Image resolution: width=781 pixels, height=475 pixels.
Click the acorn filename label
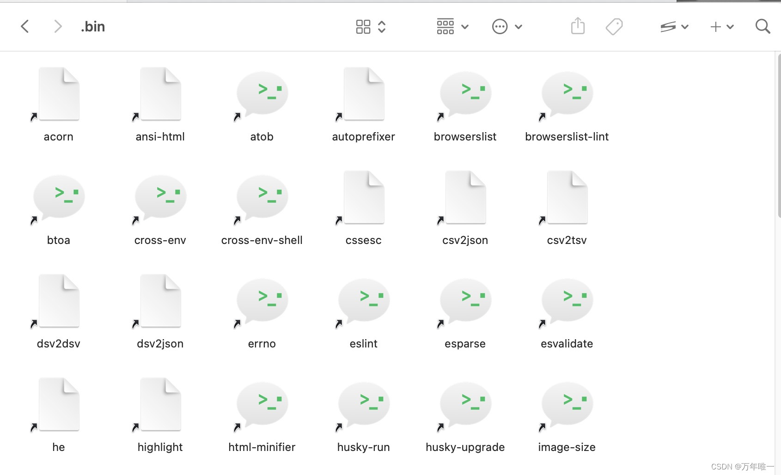[59, 137]
